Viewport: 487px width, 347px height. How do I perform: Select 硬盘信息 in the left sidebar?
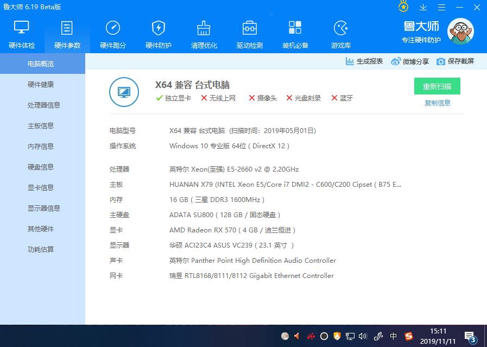(41, 167)
